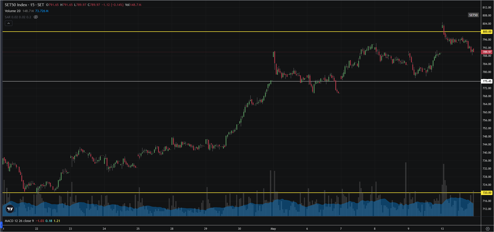Click the MACD value −1.03 in red
494x232 pixels.
(40, 221)
